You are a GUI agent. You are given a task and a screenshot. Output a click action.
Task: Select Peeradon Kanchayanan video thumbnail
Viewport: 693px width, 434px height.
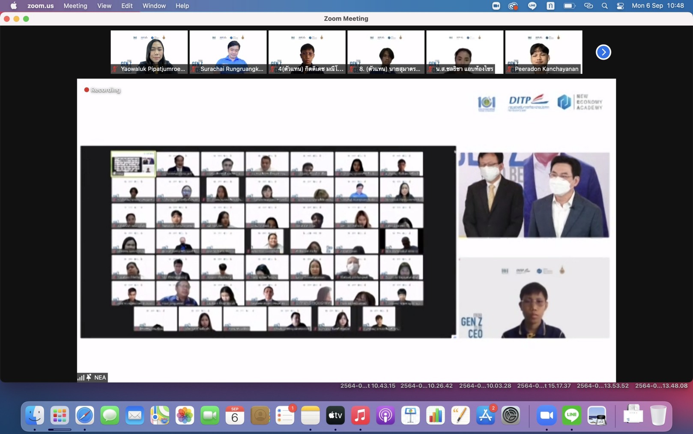click(544, 52)
